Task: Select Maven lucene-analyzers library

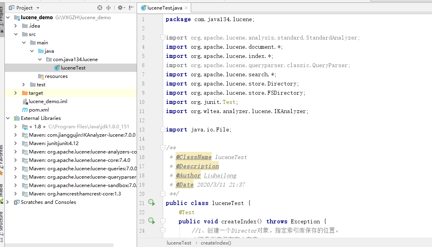Action: 83,152
